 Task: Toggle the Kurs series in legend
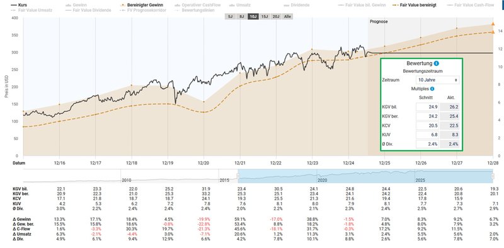19,5
